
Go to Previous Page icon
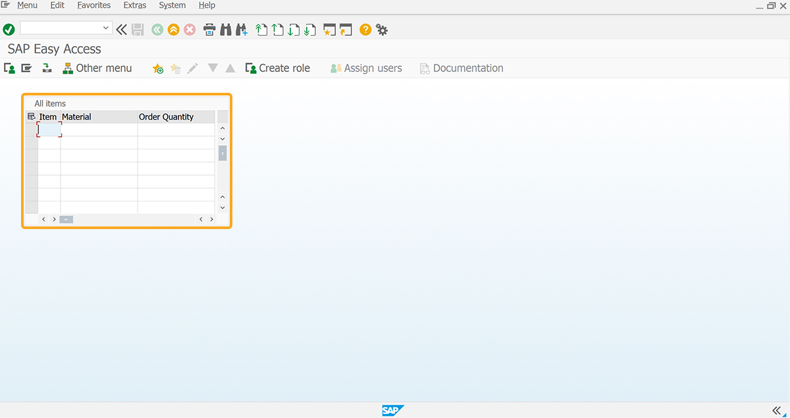tap(278, 30)
